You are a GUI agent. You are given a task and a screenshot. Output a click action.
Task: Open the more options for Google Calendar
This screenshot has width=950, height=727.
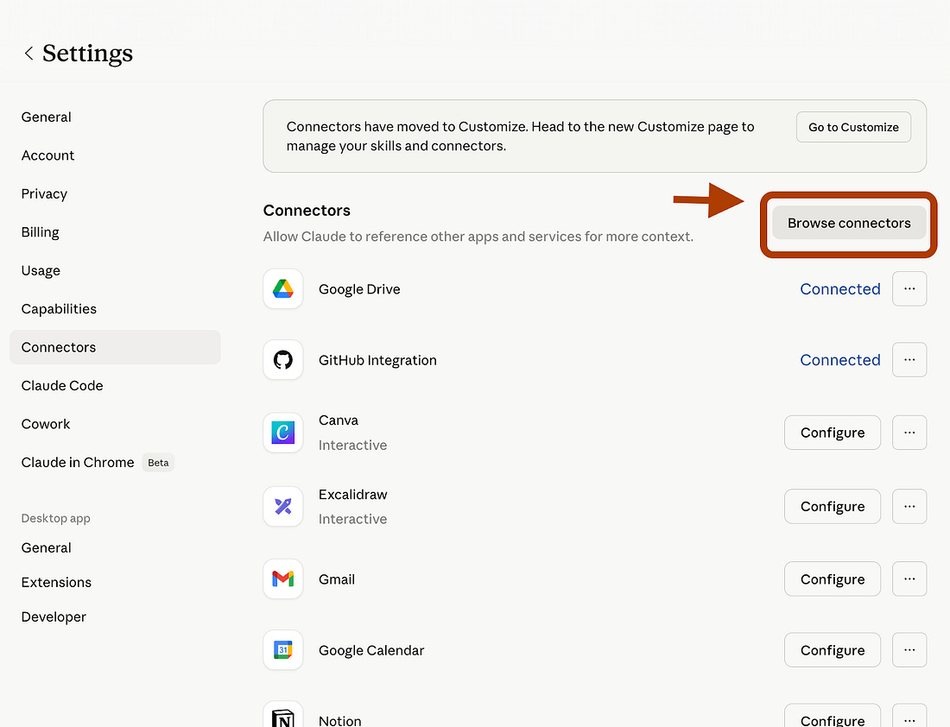pyautogui.click(x=909, y=650)
